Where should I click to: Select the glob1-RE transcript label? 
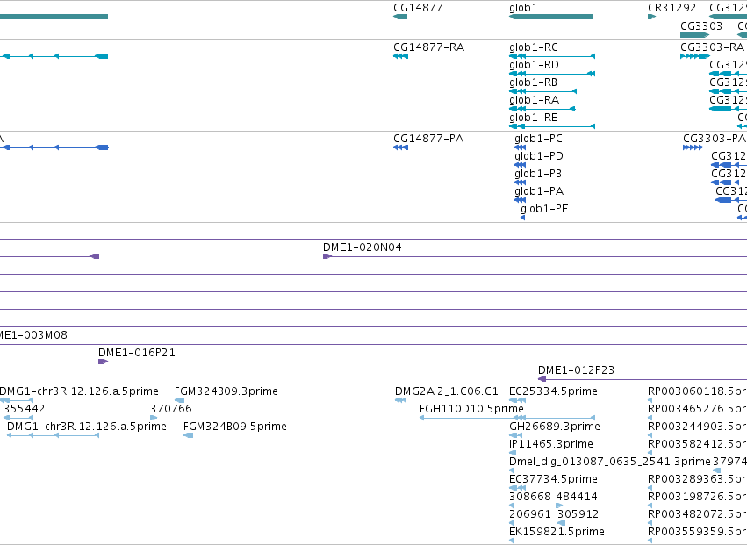[x=534, y=118]
